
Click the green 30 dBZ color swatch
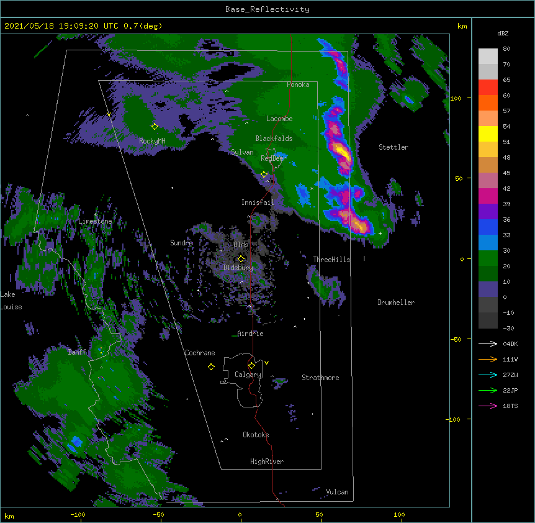tap(488, 258)
